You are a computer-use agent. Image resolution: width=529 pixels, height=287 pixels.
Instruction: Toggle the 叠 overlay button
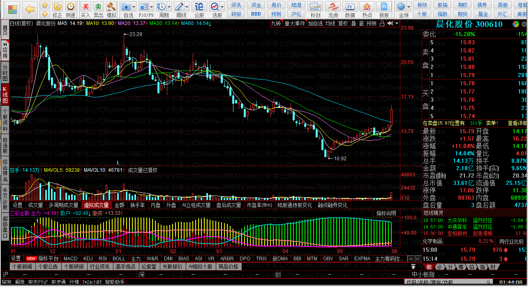(x=353, y=23)
